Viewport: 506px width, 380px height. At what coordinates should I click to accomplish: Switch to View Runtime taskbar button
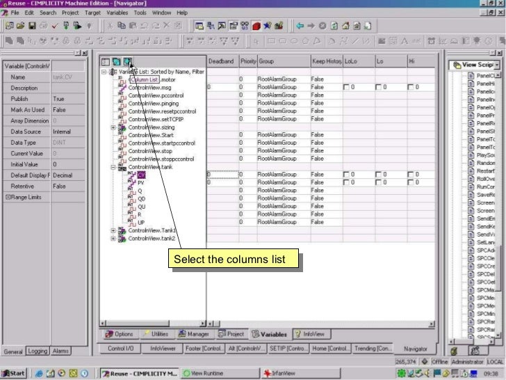(x=220, y=374)
